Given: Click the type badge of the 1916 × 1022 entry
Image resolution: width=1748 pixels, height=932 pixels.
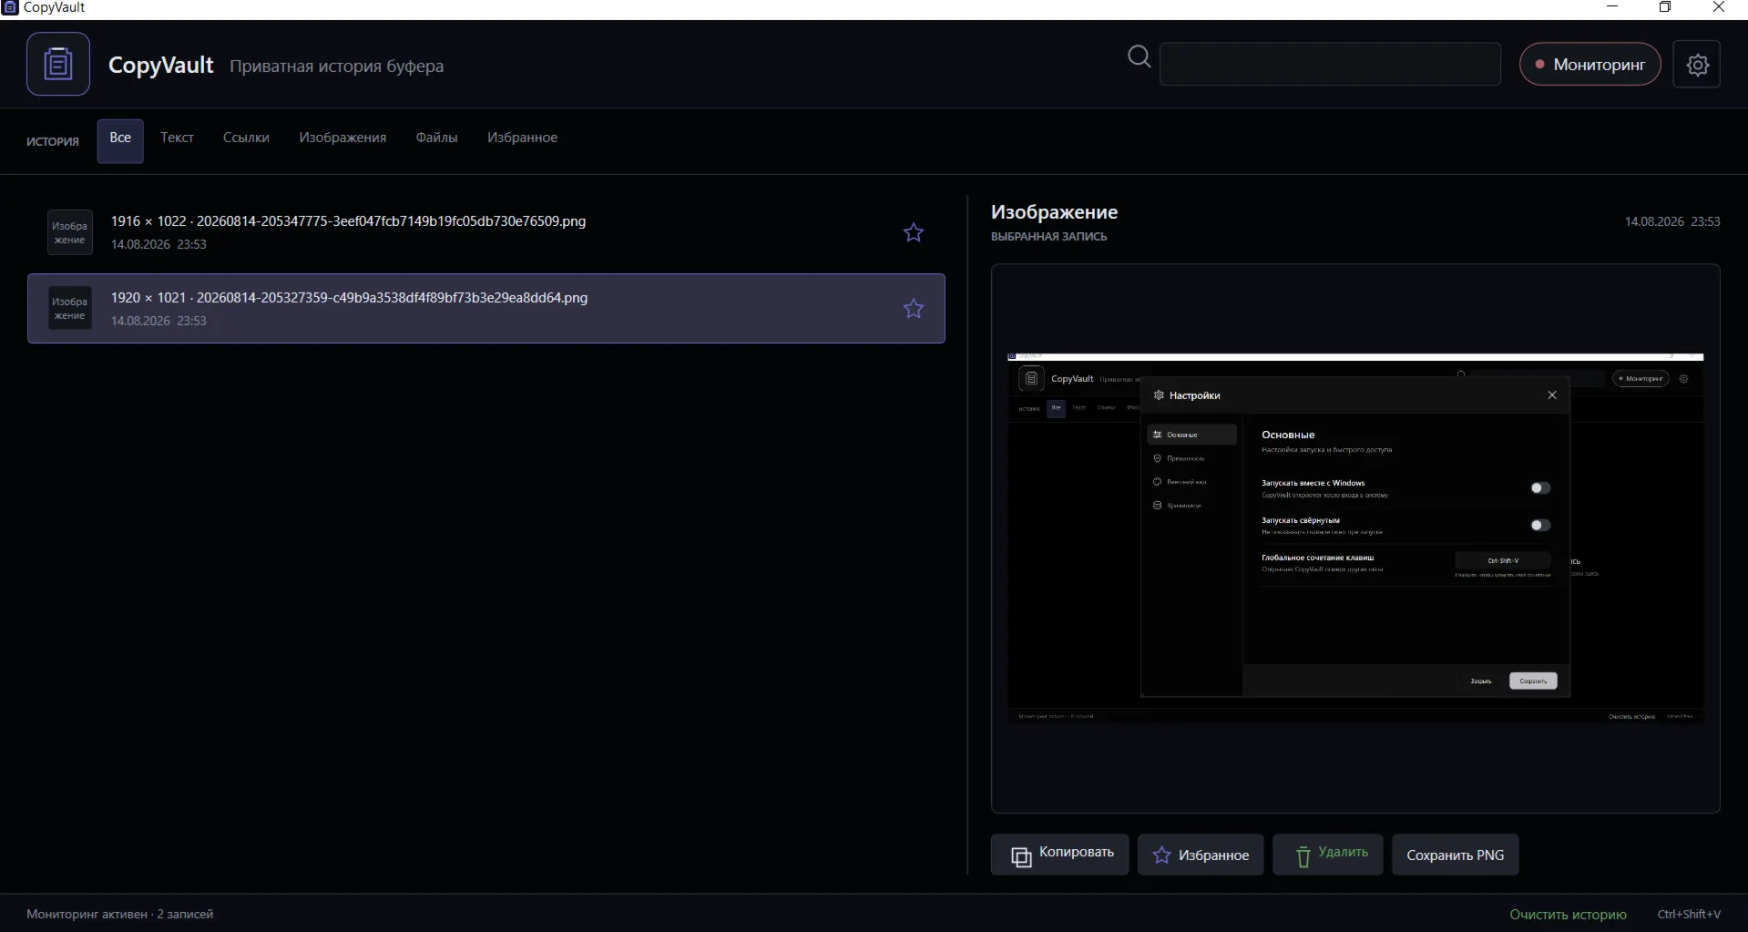Looking at the screenshot, I should 70,232.
